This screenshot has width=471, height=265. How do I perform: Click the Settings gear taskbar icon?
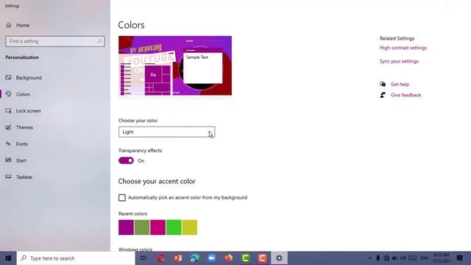pos(279,258)
